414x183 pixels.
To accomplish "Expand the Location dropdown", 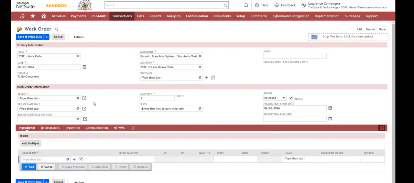I will (200, 67).
